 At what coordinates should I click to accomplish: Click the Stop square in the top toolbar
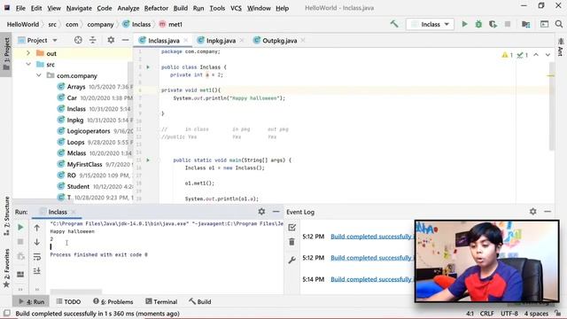coord(508,24)
